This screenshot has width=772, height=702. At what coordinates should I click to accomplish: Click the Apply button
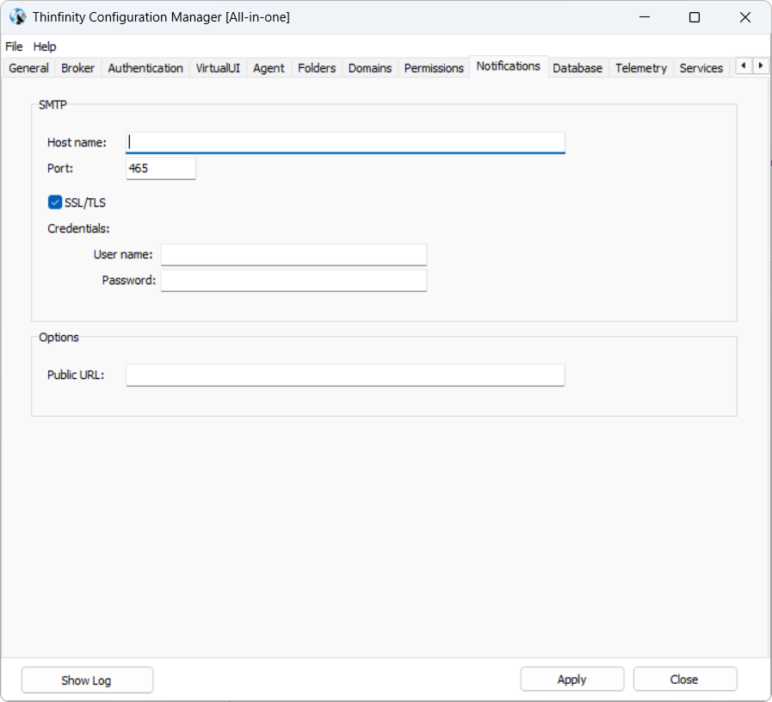pos(571,680)
